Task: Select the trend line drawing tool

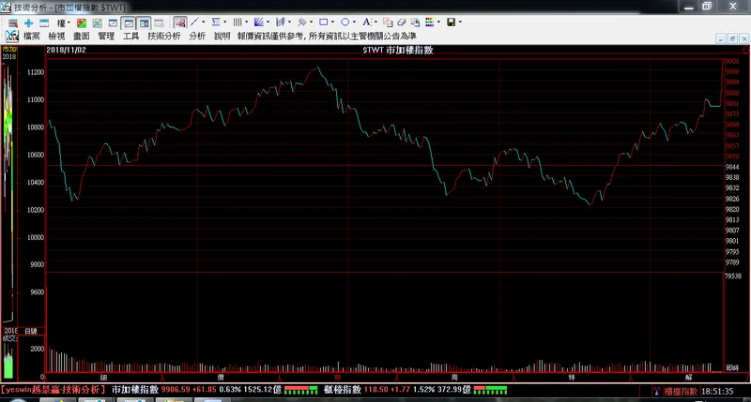Action: tap(194, 22)
